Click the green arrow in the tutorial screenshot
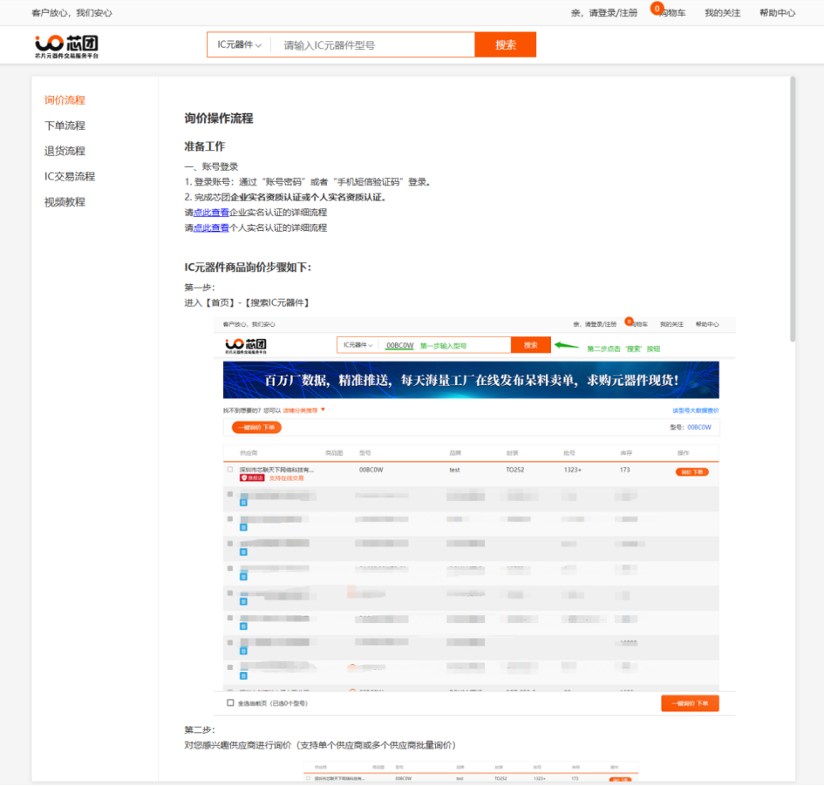This screenshot has height=786, width=824. [x=567, y=345]
